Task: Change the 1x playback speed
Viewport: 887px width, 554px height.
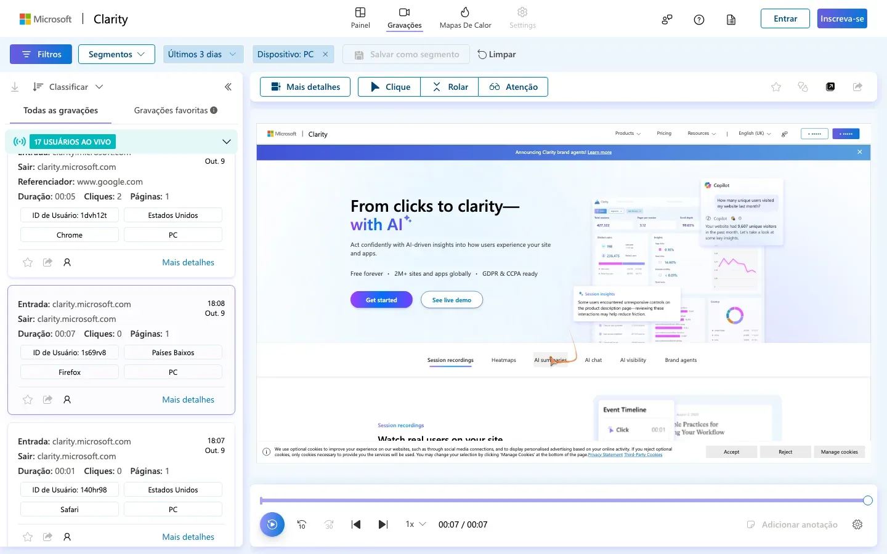Action: (416, 524)
